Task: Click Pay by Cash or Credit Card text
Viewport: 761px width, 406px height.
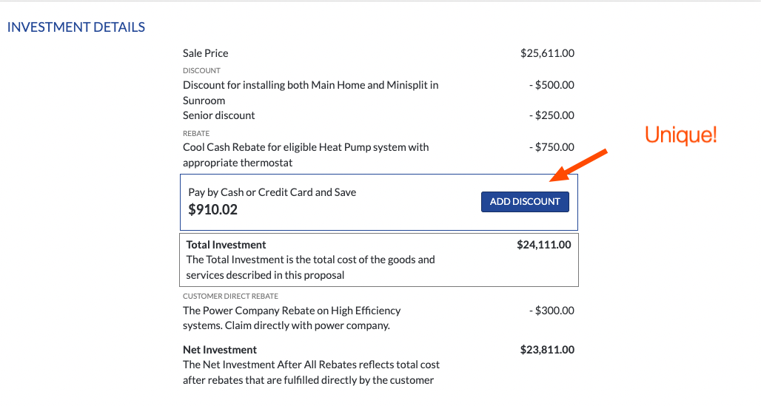Action: tap(272, 192)
